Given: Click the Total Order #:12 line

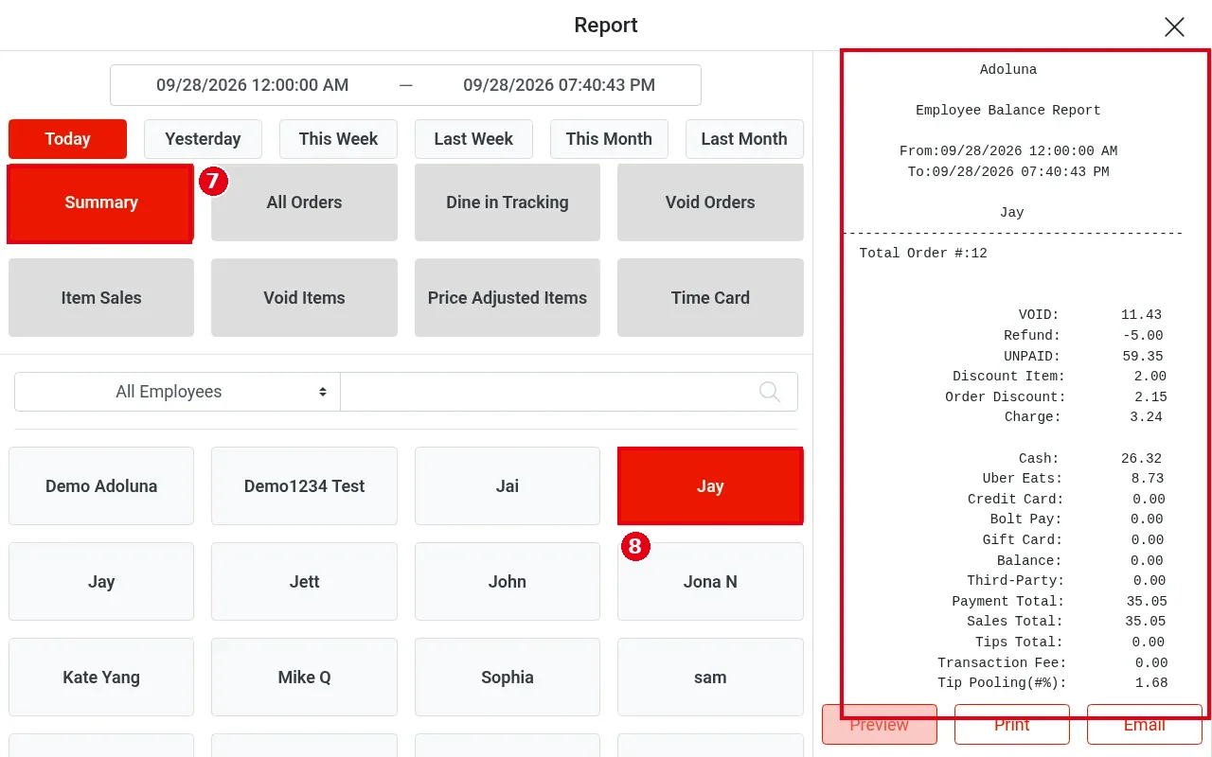Looking at the screenshot, I should coord(923,254).
